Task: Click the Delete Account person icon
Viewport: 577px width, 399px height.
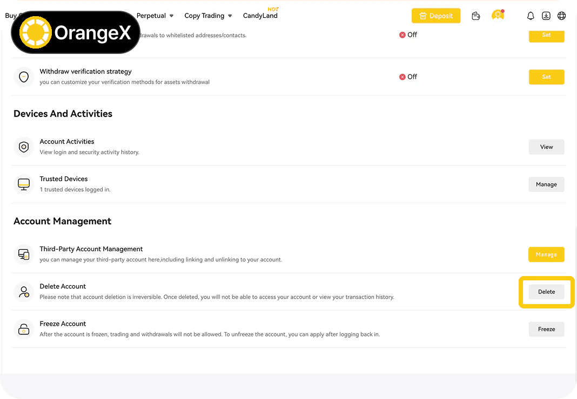Action: pyautogui.click(x=24, y=292)
